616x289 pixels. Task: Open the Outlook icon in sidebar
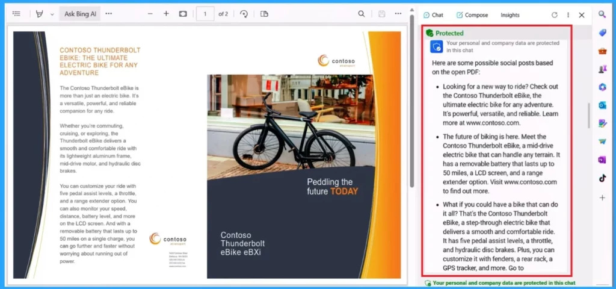(x=602, y=105)
